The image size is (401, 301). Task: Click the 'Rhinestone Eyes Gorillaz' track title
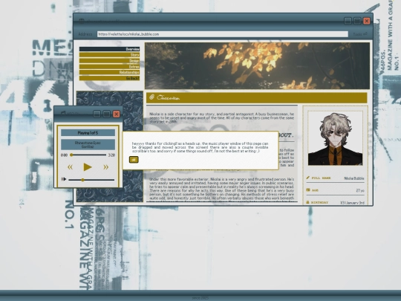(88, 145)
